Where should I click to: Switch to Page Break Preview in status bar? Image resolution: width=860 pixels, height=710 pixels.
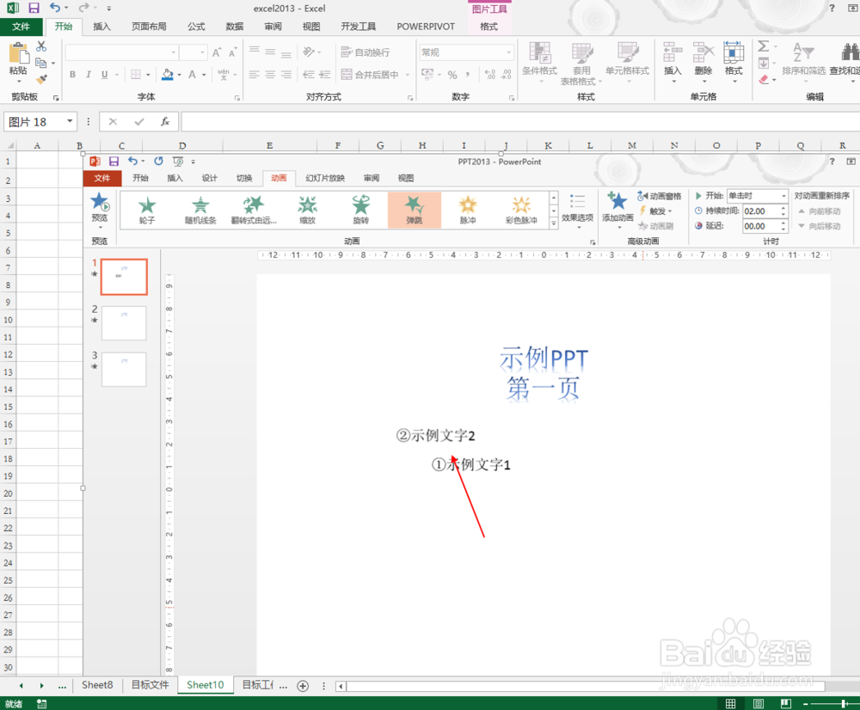(786, 703)
